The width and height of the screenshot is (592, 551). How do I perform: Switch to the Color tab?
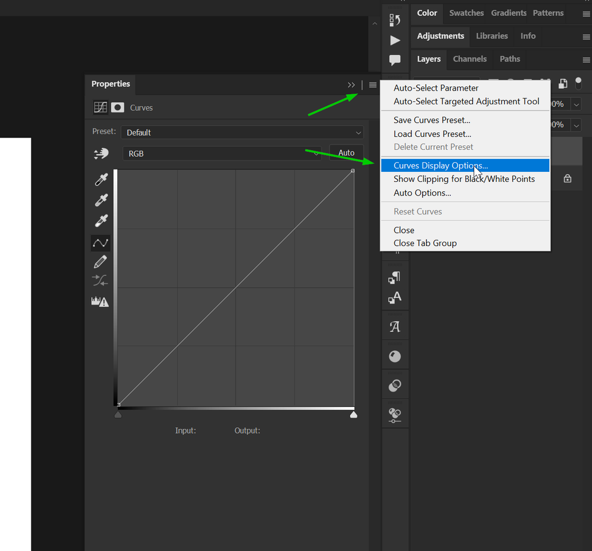pyautogui.click(x=427, y=13)
